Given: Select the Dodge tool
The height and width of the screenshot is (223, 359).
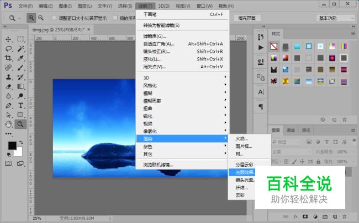Looking at the screenshot, I should tap(20, 96).
